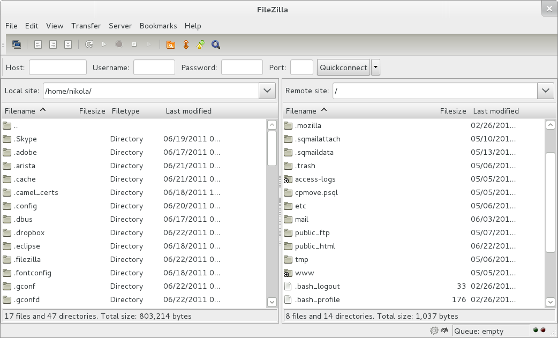Click the public_html folder icon
The width and height of the screenshot is (558, 338).
pos(288,246)
